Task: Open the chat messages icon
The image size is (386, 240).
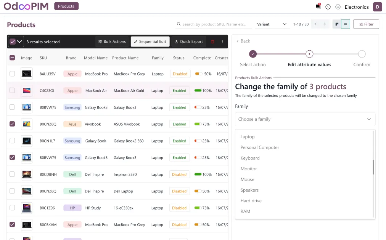Action: [x=318, y=7]
